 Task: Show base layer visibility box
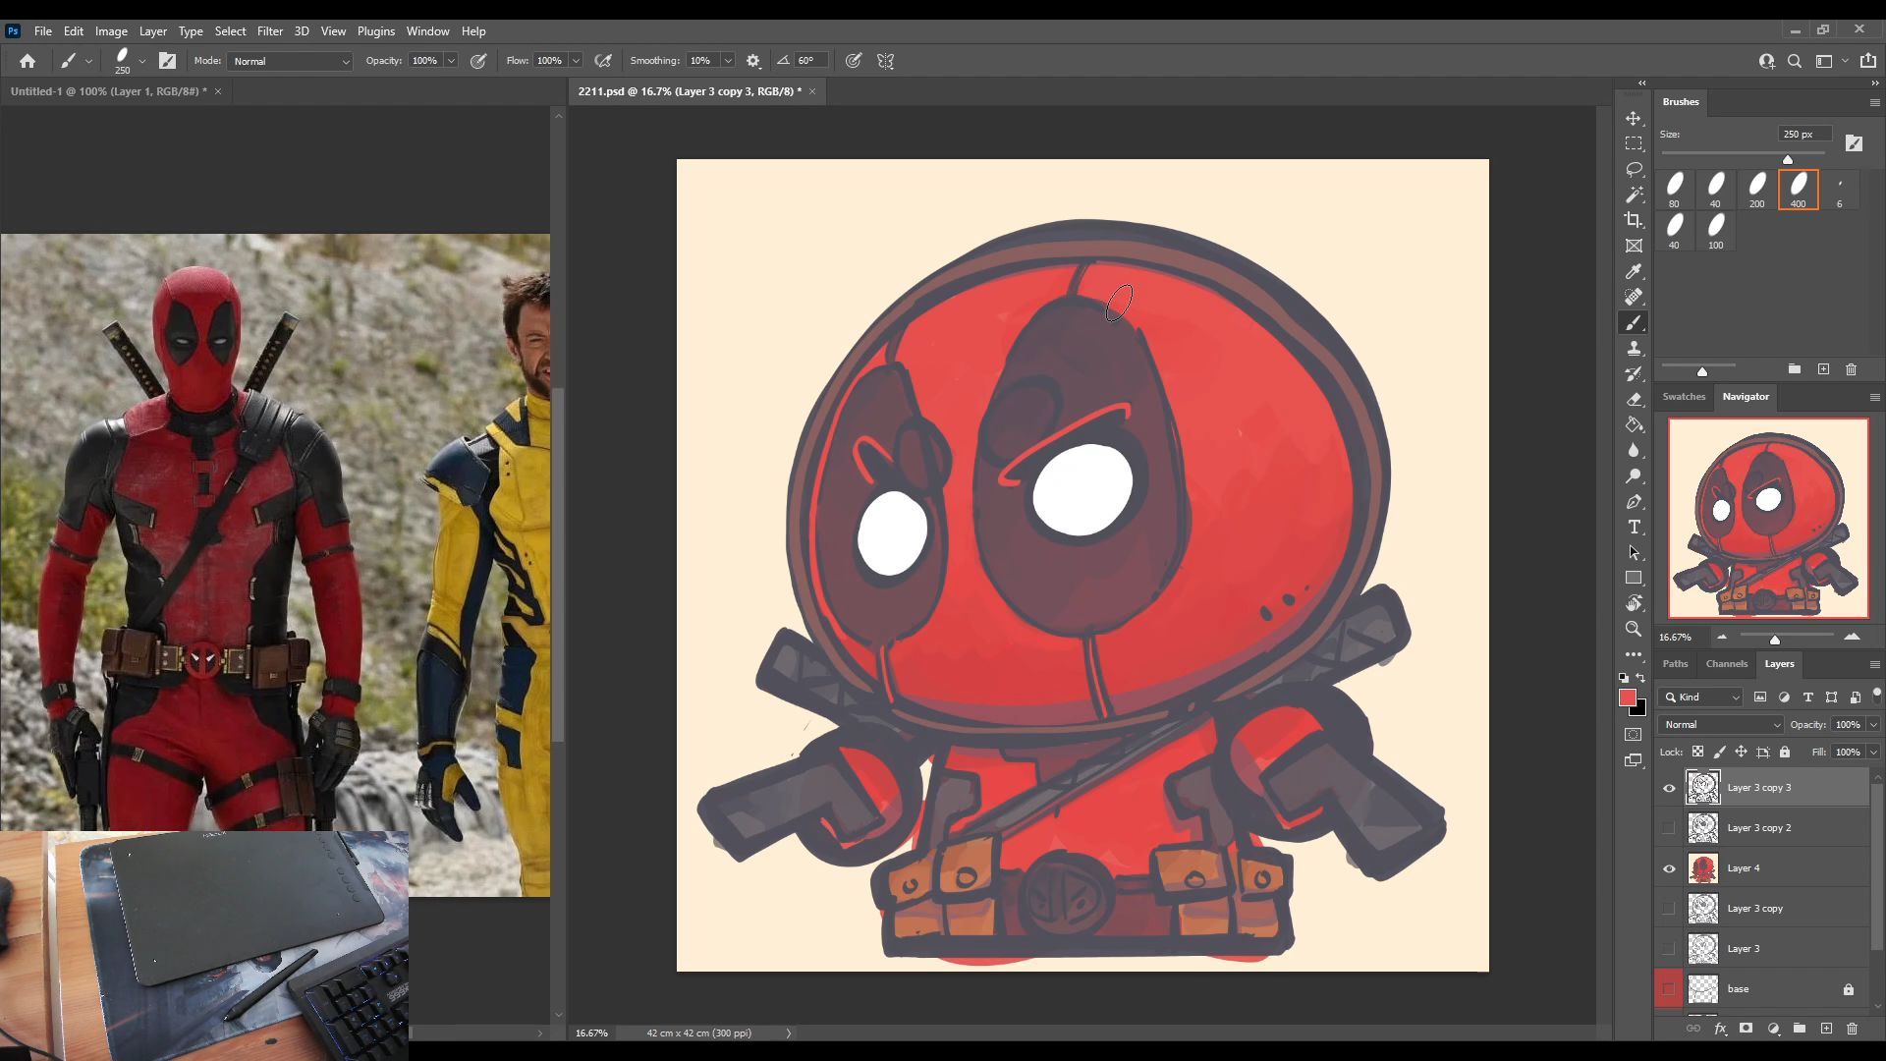1669,989
